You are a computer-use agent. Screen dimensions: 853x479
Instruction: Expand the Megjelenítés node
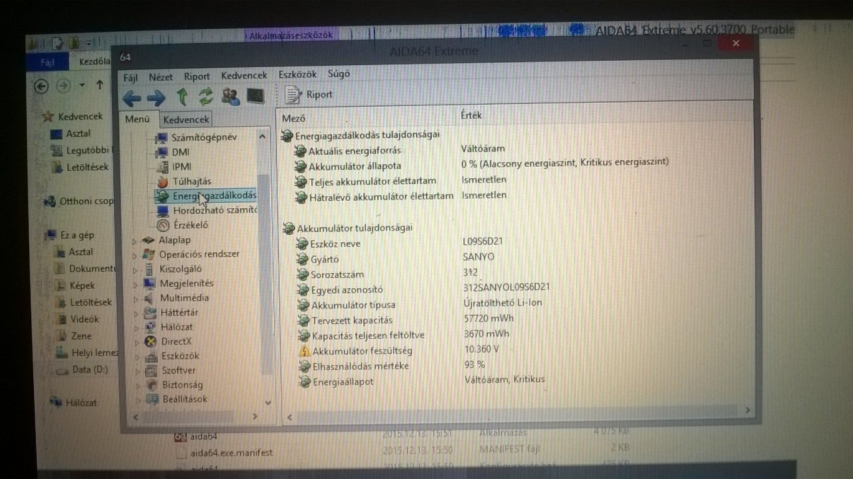click(135, 284)
